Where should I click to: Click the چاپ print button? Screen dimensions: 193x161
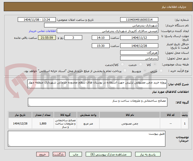click(76, 154)
